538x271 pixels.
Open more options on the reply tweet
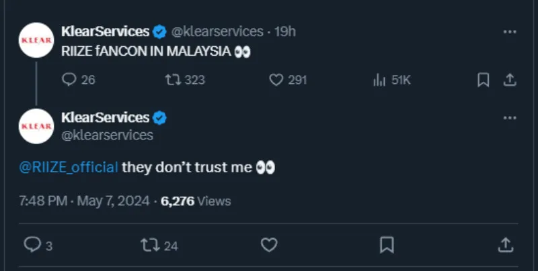coord(510,118)
